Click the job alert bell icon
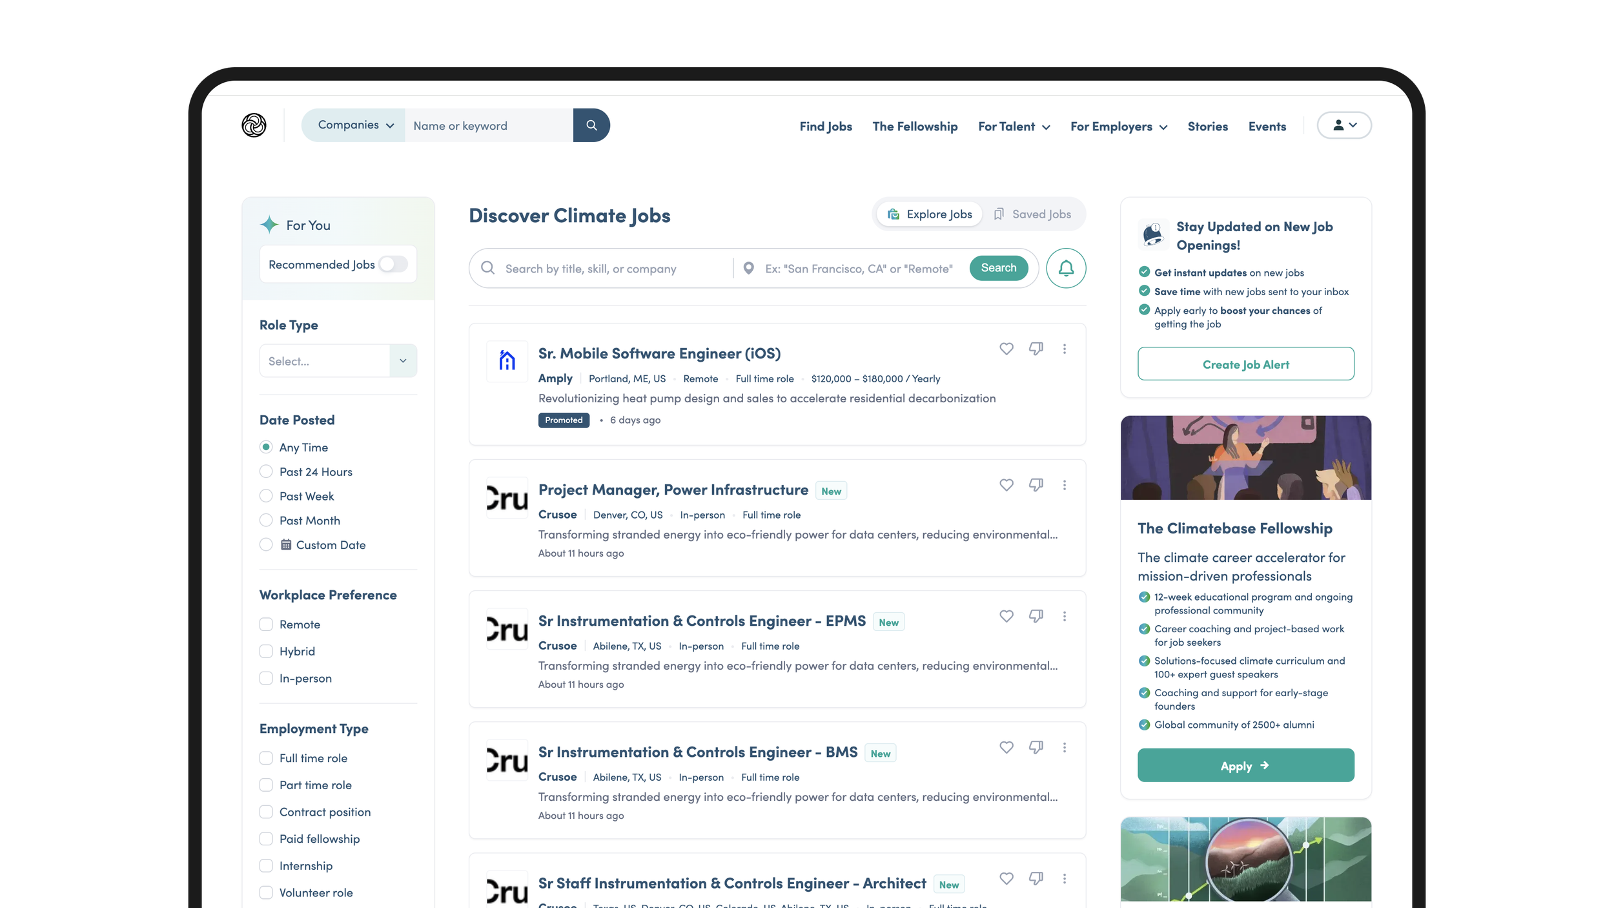This screenshot has width=1614, height=908. [x=1066, y=268]
